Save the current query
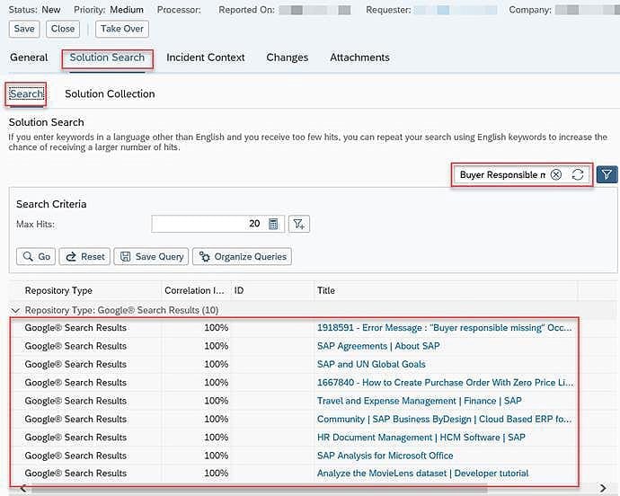This screenshot has width=620, height=496. pos(151,256)
